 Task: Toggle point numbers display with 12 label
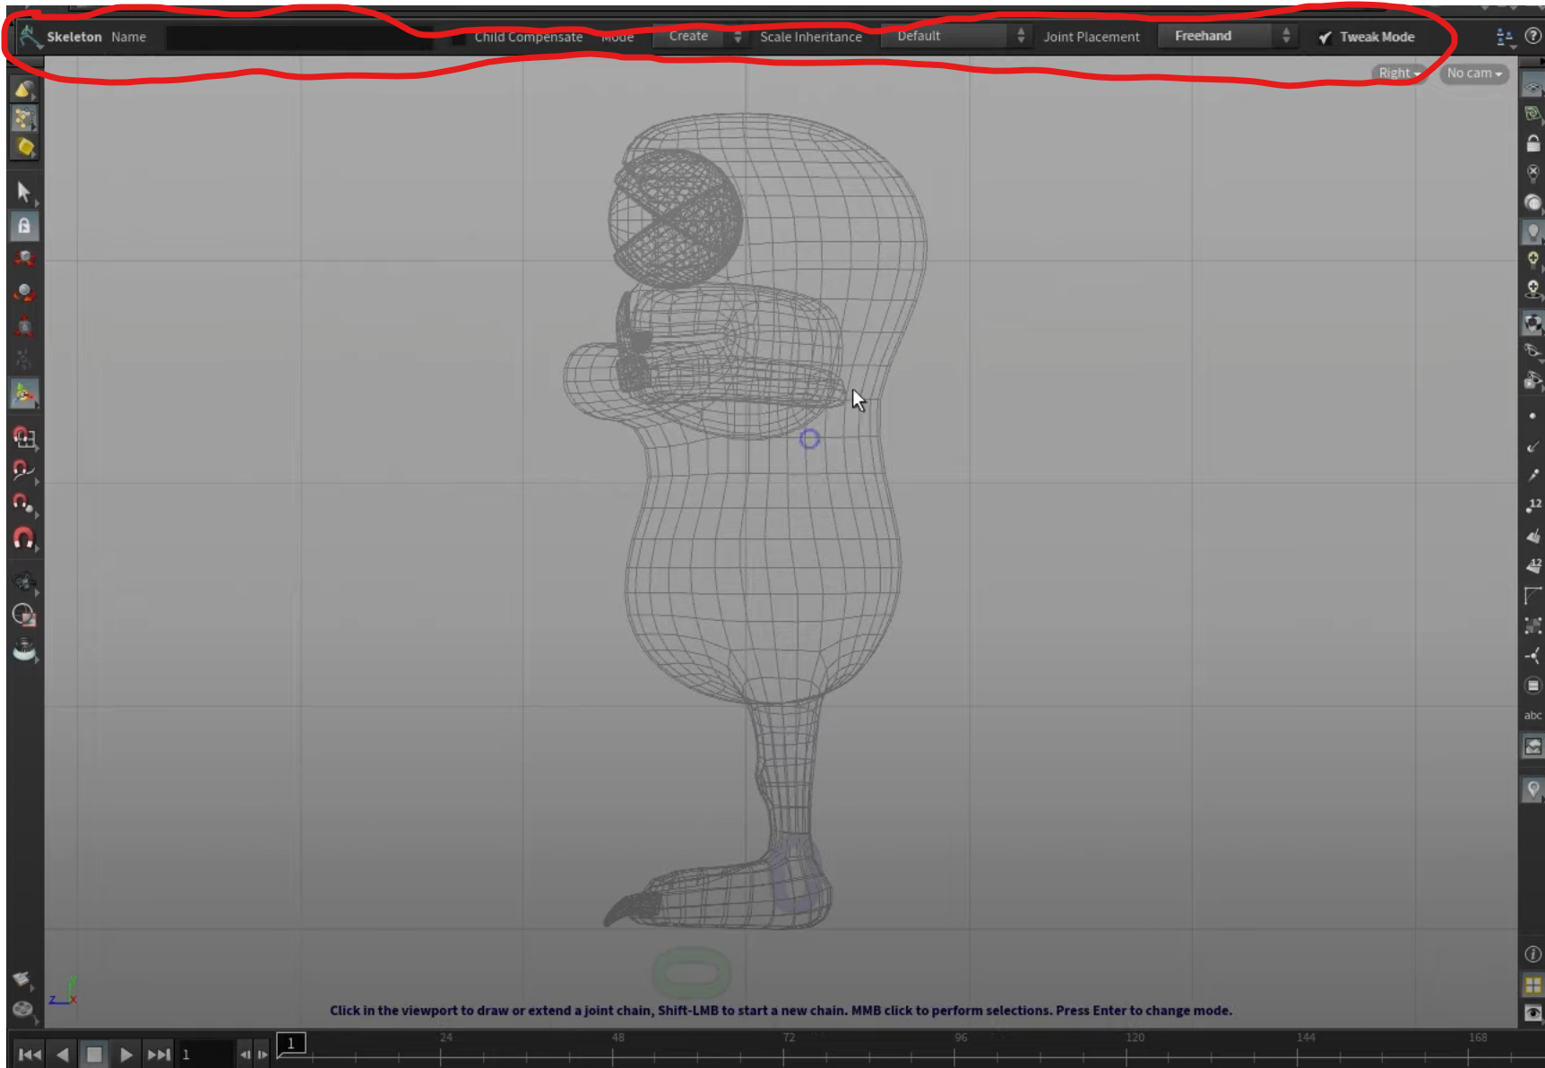pyautogui.click(x=1532, y=506)
